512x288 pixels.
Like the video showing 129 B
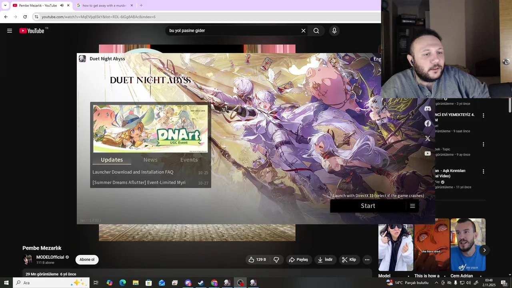pyautogui.click(x=257, y=260)
